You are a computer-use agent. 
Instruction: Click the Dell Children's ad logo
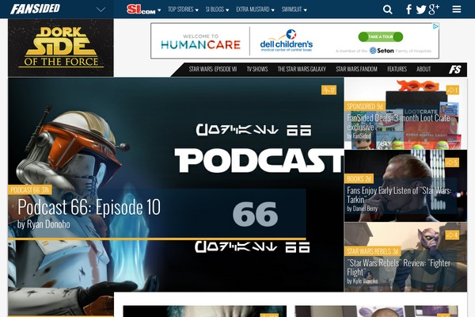[287, 41]
